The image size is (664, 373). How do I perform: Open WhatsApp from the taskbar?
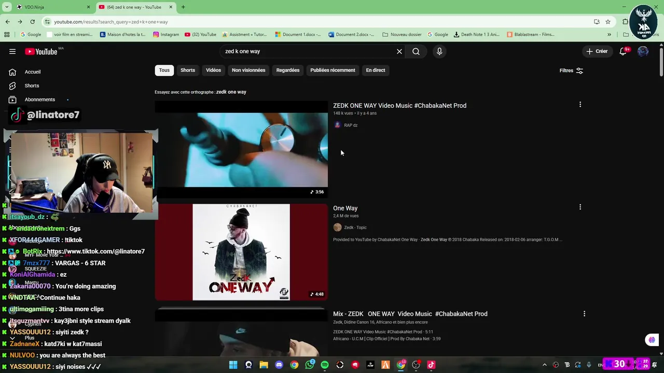310,365
